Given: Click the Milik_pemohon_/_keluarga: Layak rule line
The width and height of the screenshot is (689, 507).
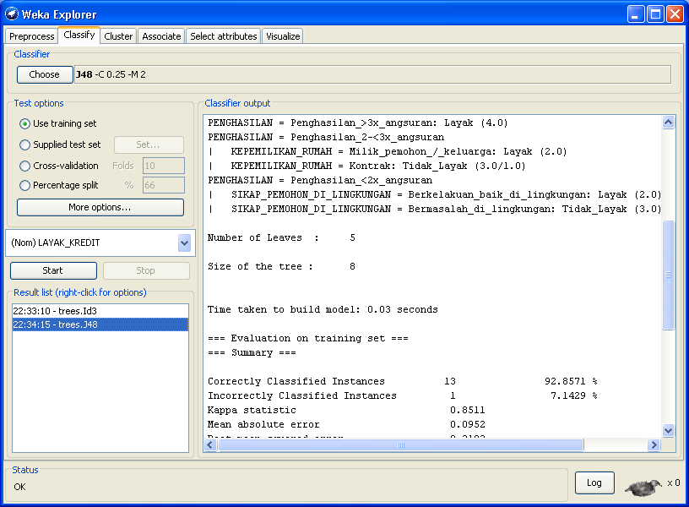Looking at the screenshot, I should tap(388, 152).
